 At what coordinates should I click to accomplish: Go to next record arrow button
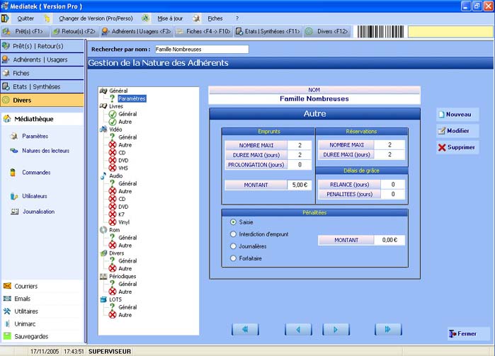(x=336, y=330)
